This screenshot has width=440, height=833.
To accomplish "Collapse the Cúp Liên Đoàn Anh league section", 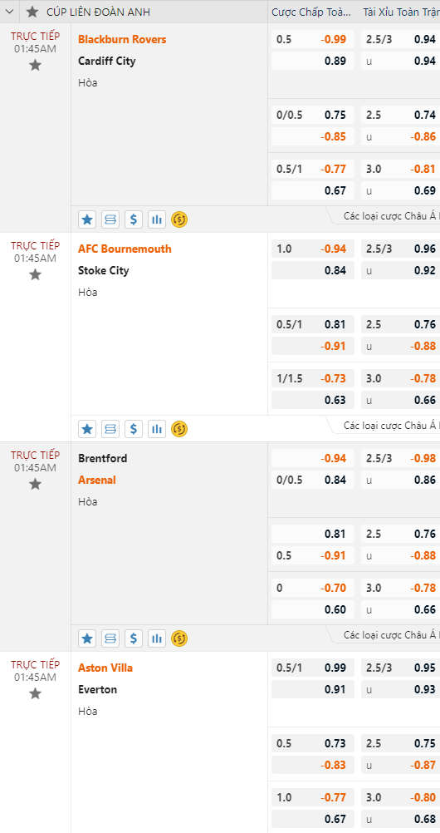I will [x=9, y=12].
